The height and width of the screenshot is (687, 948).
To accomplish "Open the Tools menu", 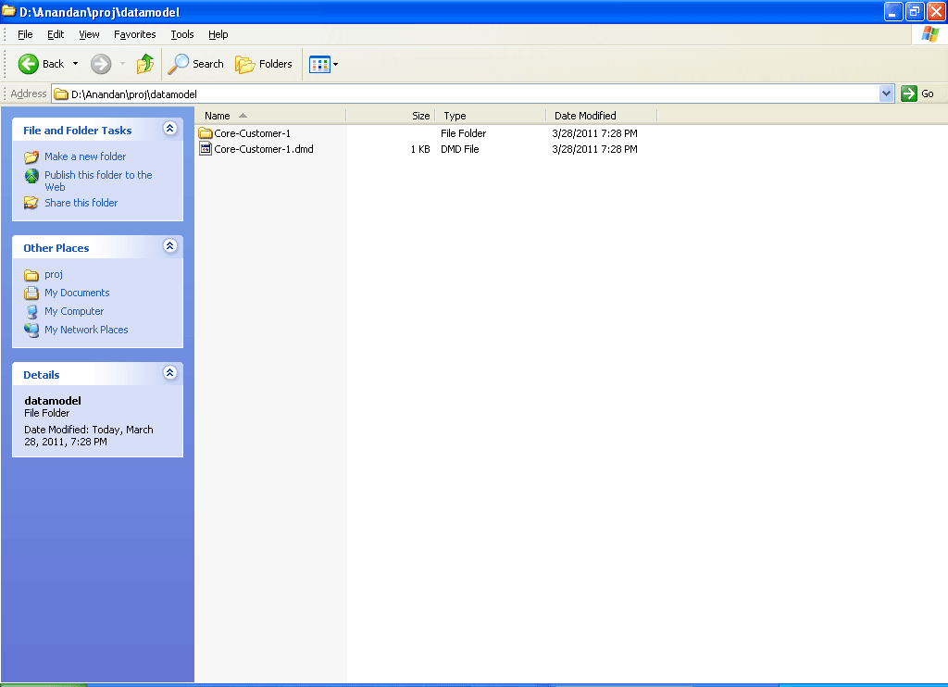I will click(181, 34).
